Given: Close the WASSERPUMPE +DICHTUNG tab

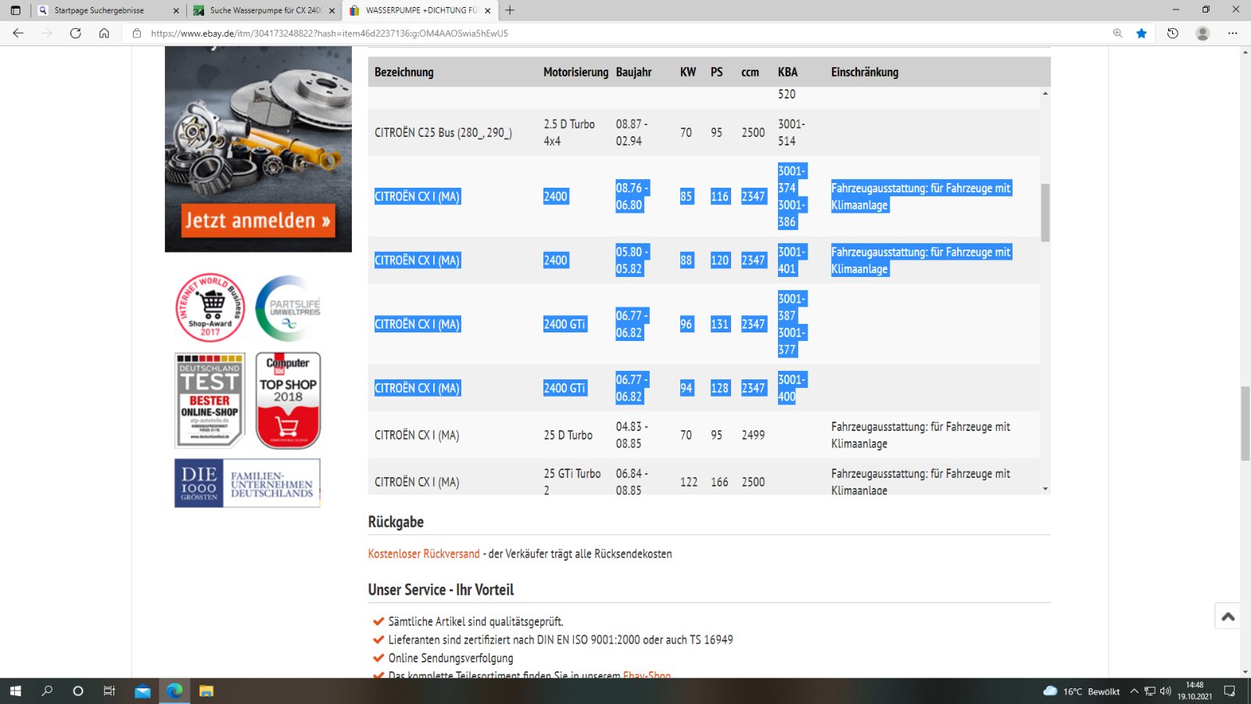Looking at the screenshot, I should 488,10.
